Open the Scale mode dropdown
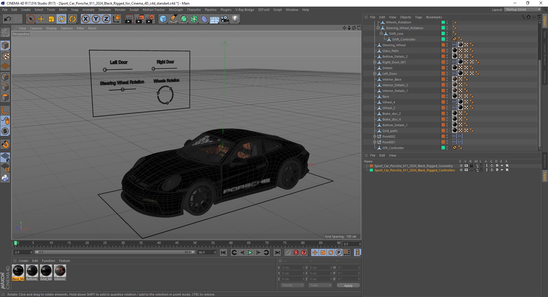The width and height of the screenshot is (548, 297). [x=320, y=285]
